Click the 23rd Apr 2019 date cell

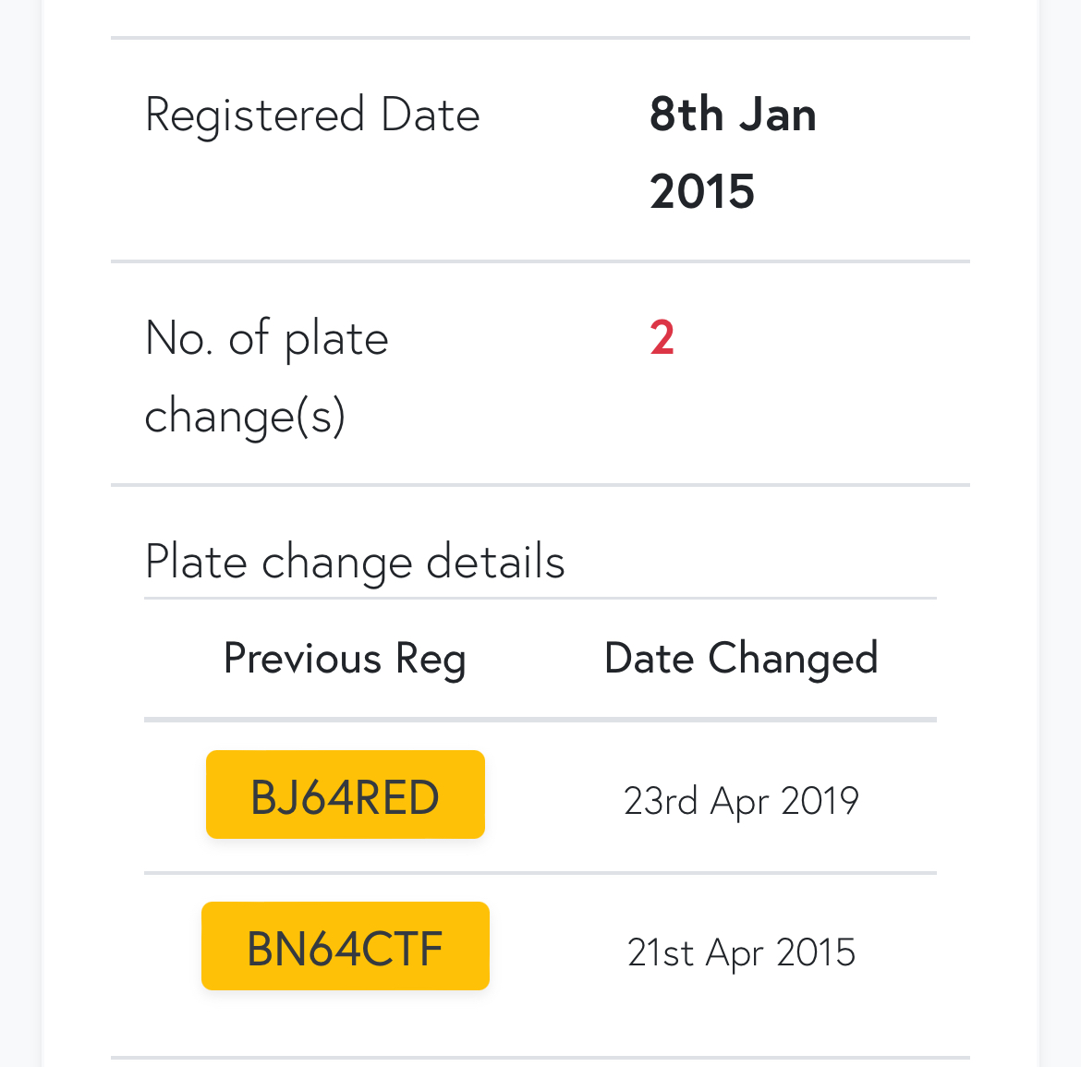(741, 801)
